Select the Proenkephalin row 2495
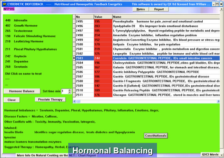Viewport: 224px width, 158px height. [147, 21]
